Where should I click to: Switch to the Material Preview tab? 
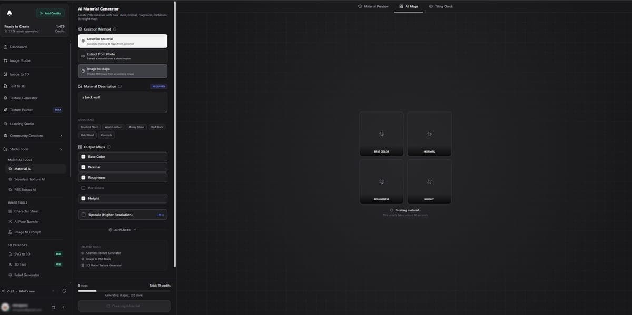(373, 6)
